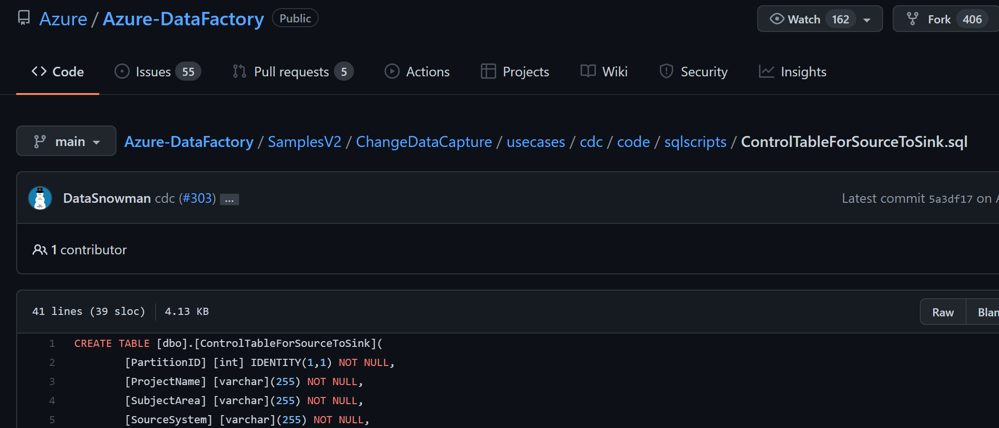
Task: Open commit 5a3df17 link
Action: coord(950,199)
